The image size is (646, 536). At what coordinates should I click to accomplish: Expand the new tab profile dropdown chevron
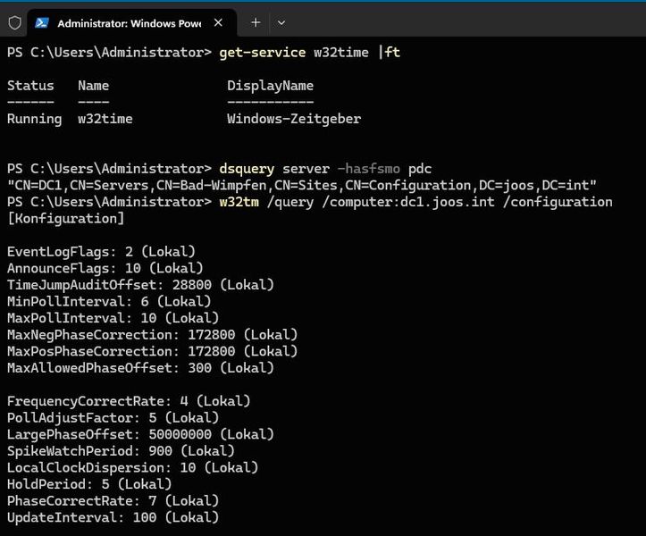pos(281,23)
